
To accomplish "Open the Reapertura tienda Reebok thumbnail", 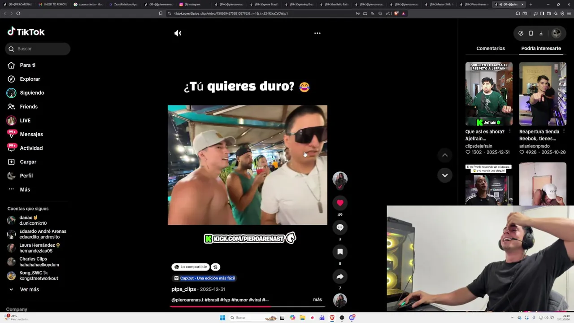I will point(543,94).
